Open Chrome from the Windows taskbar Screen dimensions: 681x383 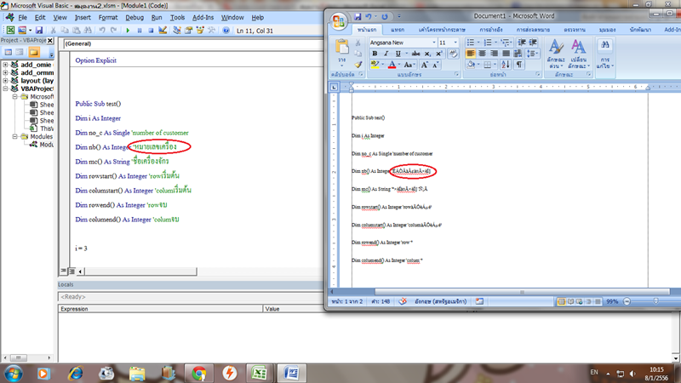click(x=198, y=373)
